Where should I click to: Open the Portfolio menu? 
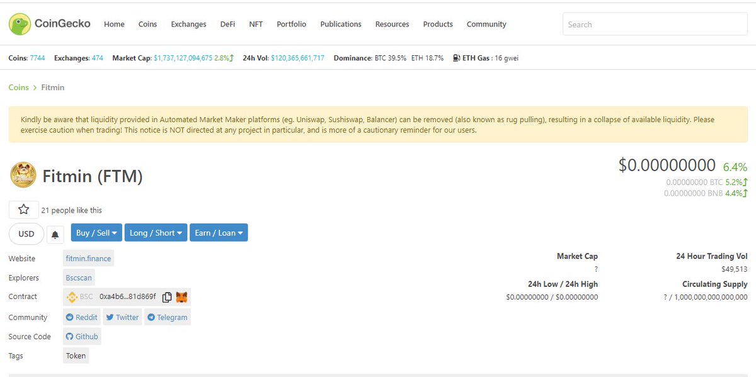(291, 24)
